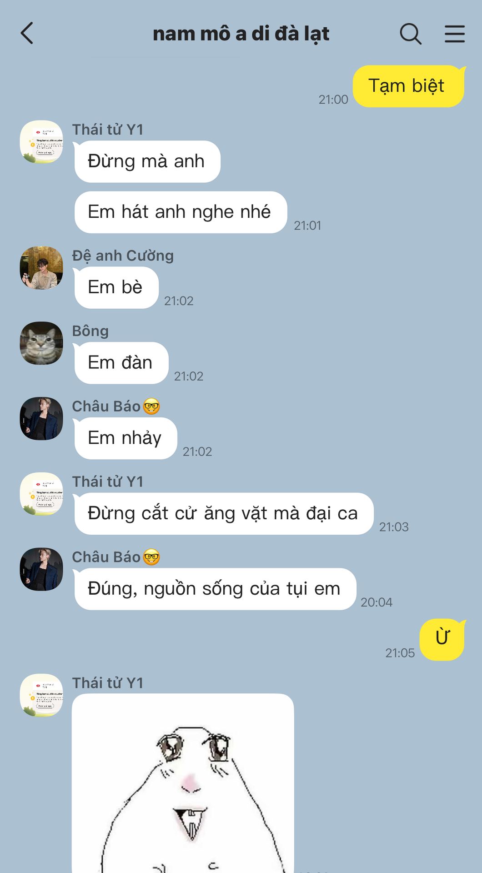Select the yellow Ừ reply bubble

click(x=442, y=639)
